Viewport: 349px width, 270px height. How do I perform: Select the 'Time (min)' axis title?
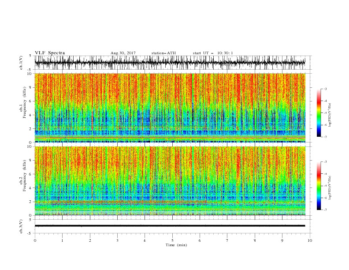tap(176, 245)
